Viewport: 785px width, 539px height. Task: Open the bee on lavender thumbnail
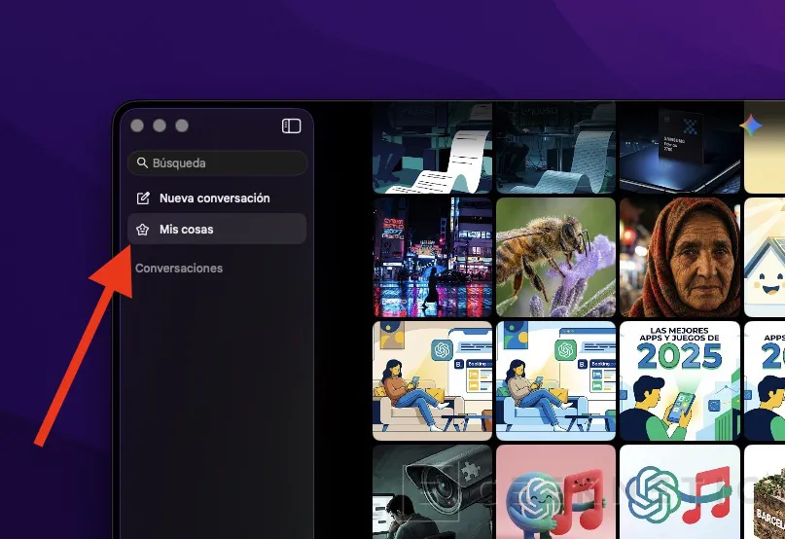[555, 258]
